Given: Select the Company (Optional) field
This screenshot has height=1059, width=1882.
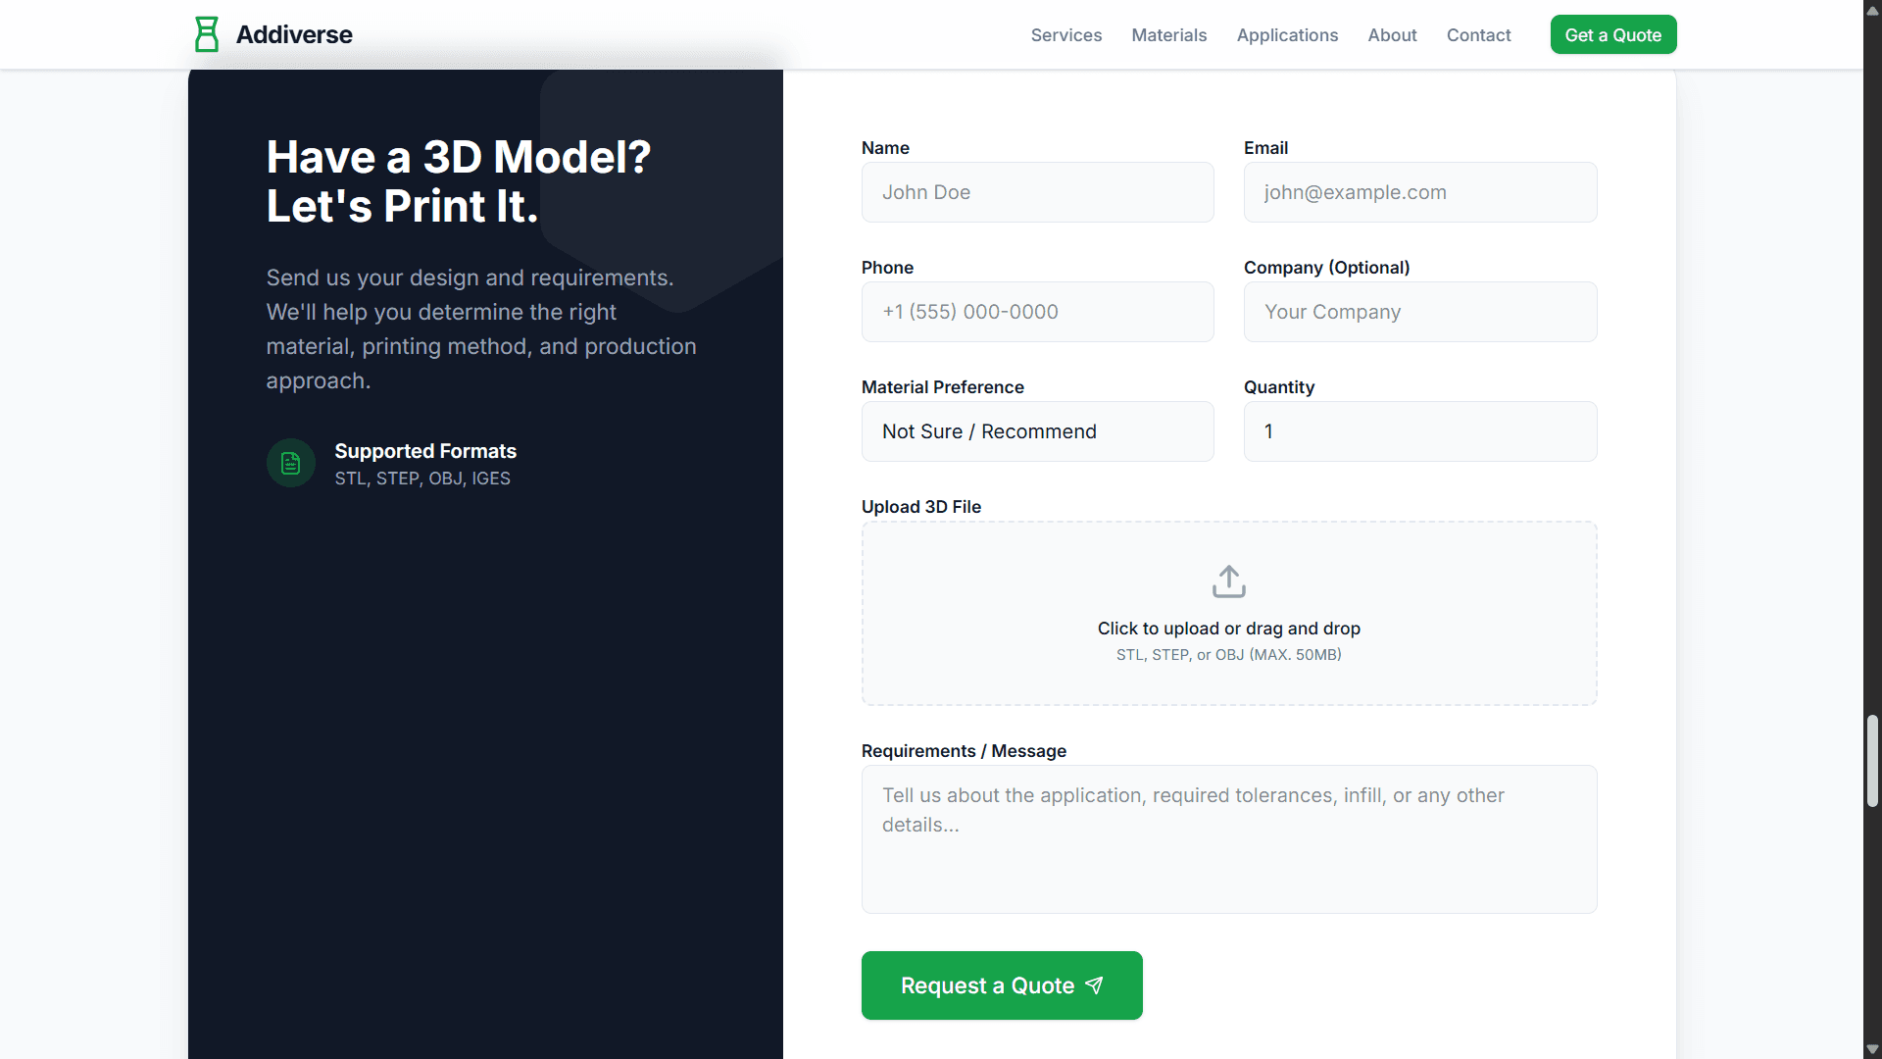Looking at the screenshot, I should 1420,312.
